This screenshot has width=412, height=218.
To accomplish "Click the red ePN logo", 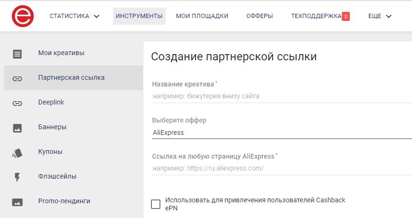I will (23, 16).
